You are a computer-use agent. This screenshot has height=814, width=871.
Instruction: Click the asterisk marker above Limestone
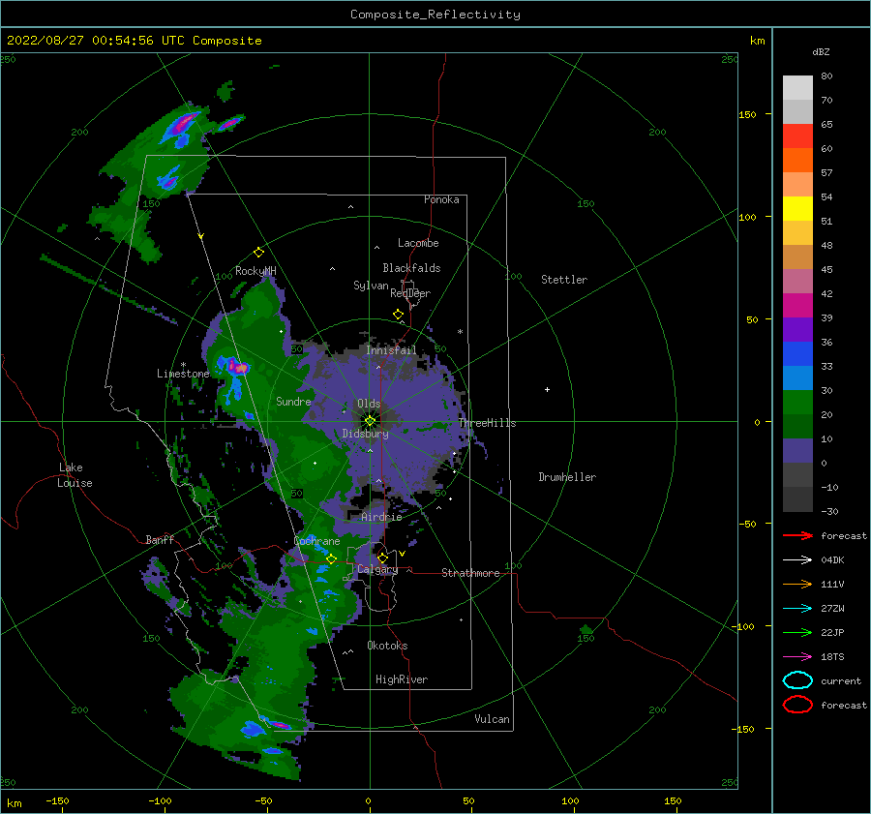pyautogui.click(x=183, y=365)
